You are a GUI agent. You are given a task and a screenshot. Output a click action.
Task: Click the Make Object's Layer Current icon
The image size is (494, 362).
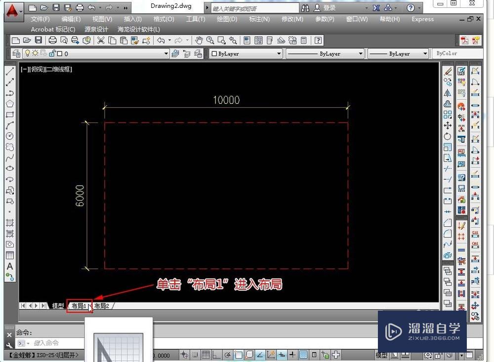[x=175, y=53]
